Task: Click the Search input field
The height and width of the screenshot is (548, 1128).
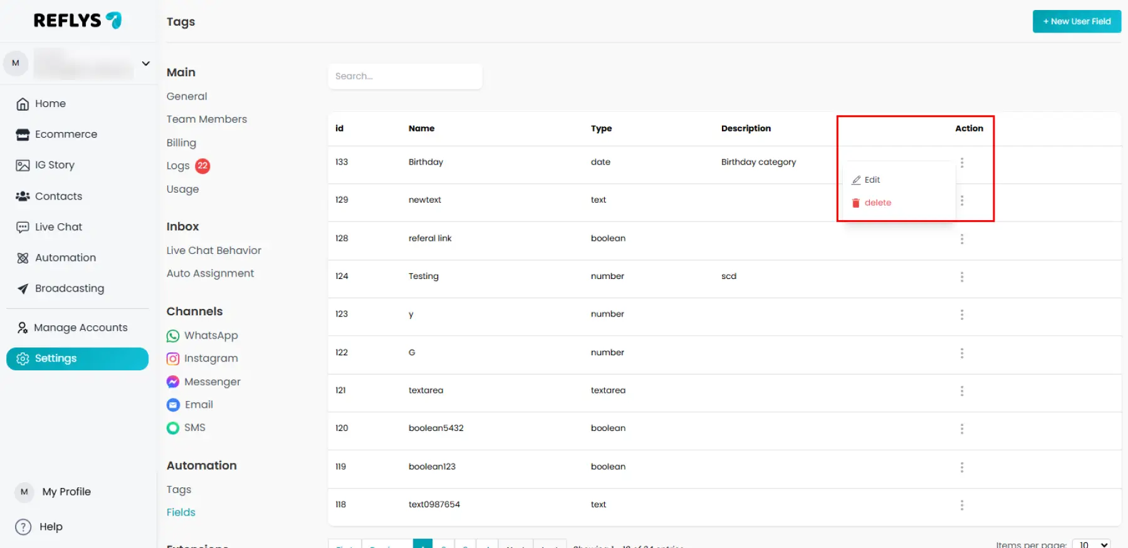Action: coord(405,76)
